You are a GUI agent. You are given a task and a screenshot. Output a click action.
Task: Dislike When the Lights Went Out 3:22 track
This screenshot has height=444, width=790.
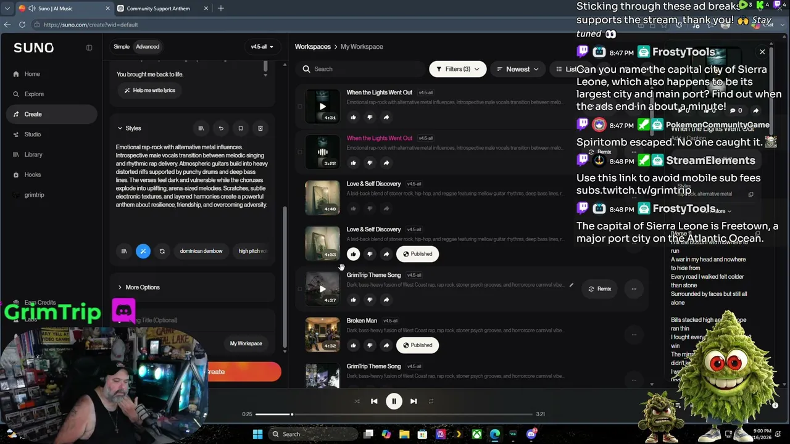click(x=370, y=163)
